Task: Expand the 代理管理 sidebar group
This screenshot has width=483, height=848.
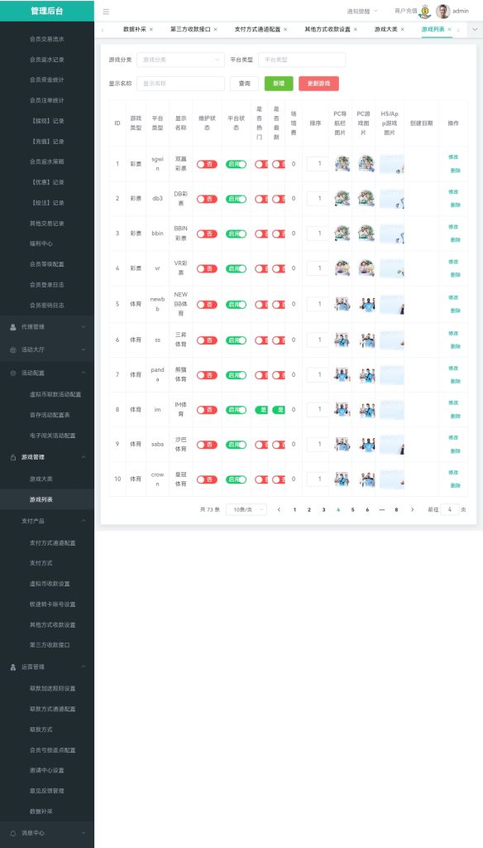Action: (84, 327)
